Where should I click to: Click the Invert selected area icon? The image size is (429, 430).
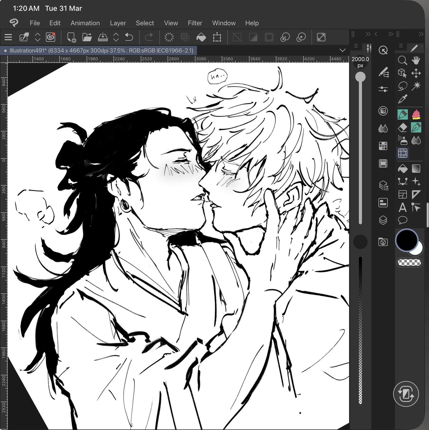253,37
